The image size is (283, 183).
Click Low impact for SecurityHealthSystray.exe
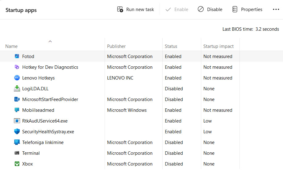click(208, 132)
